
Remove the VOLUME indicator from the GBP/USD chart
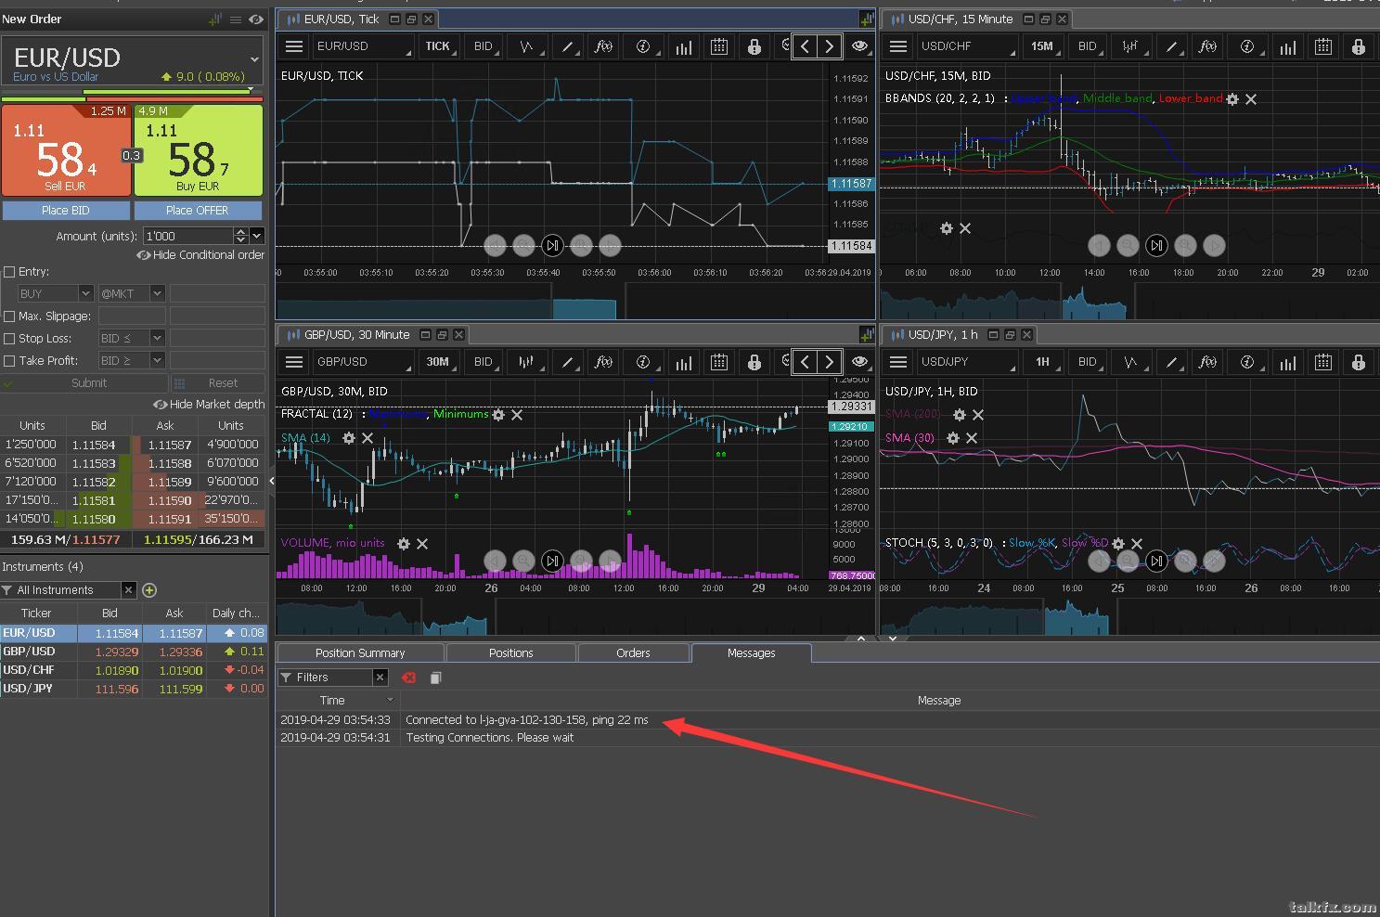(x=422, y=544)
